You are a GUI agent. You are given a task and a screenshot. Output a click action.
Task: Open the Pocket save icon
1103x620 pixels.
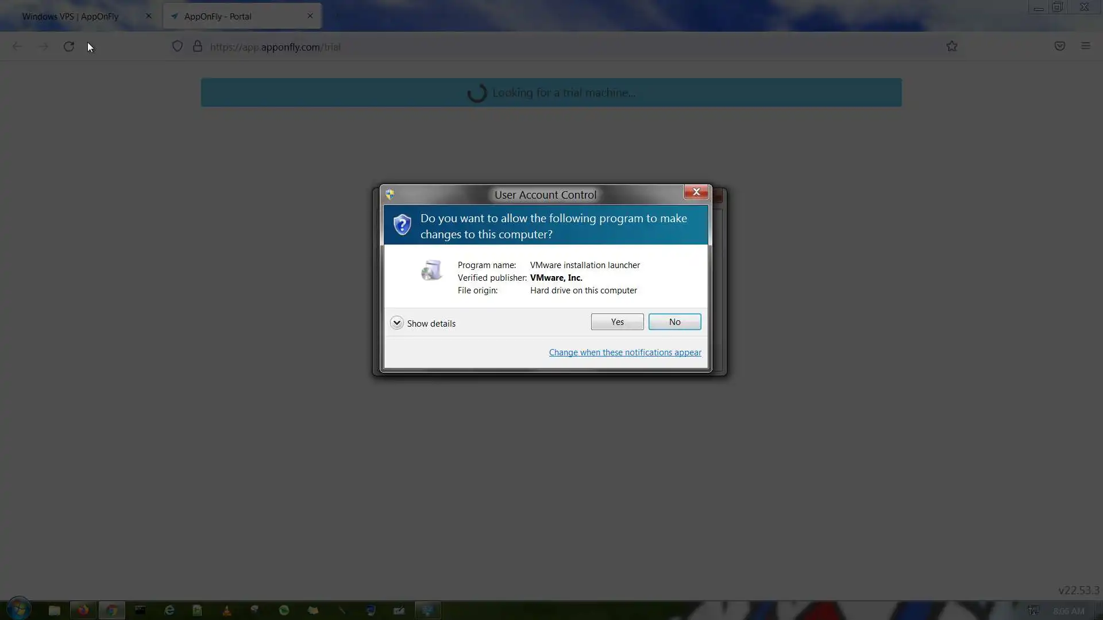pos(1060,46)
